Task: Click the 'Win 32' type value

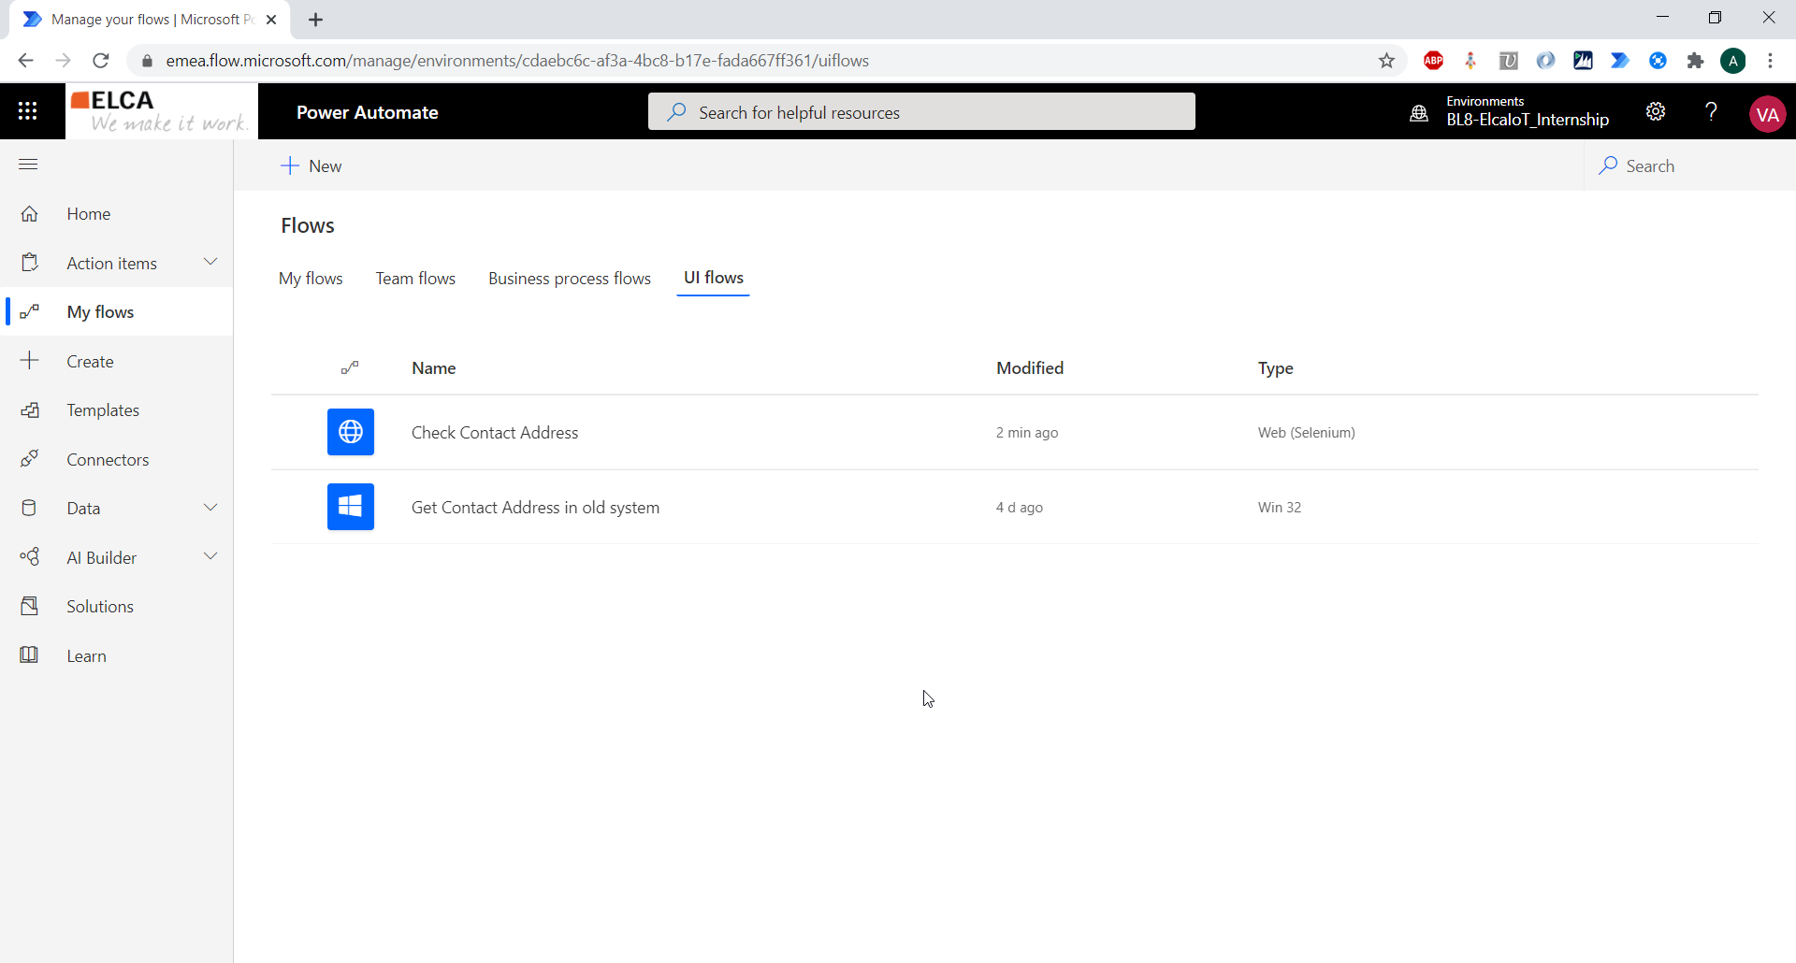Action: click(1279, 508)
